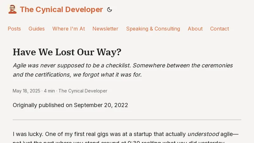
Task: Navigate to the About page
Action: pyautogui.click(x=195, y=29)
